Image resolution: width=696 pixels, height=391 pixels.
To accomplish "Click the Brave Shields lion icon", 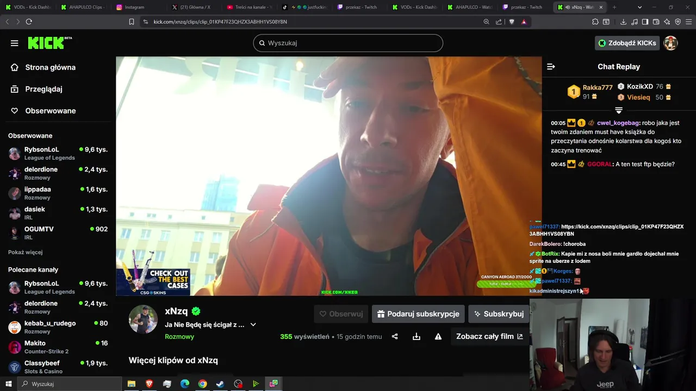I will coord(512,22).
